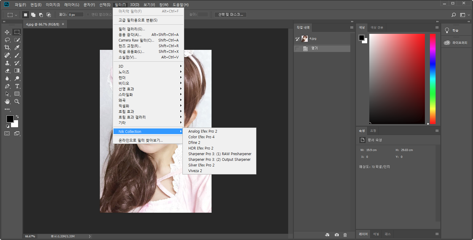Click the hue slider in Color panel
This screenshot has width=473, height=240.
(433, 79)
